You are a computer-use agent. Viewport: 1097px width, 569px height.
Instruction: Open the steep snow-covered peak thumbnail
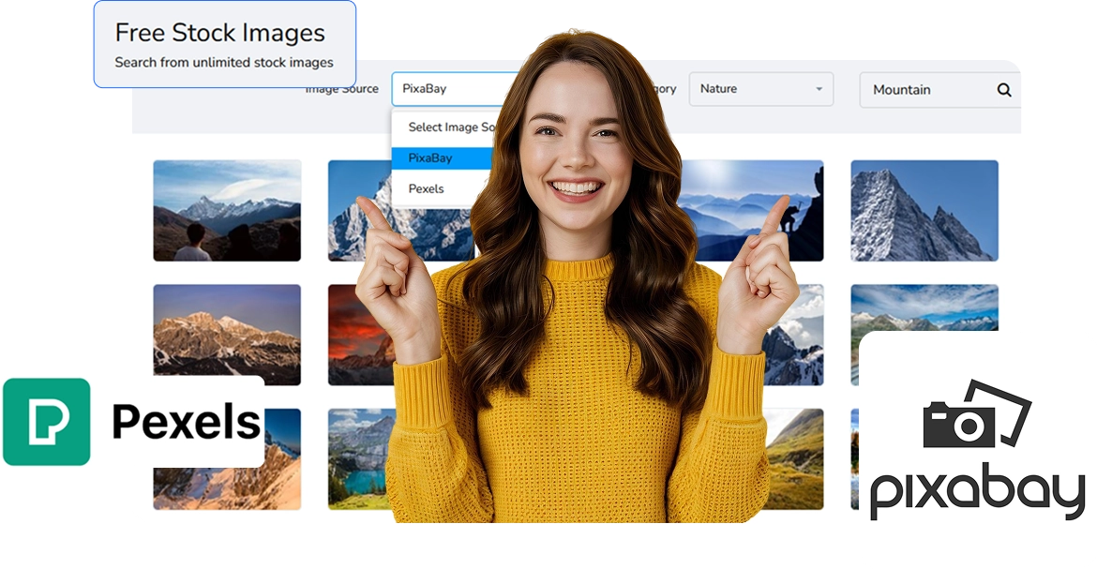pos(924,211)
